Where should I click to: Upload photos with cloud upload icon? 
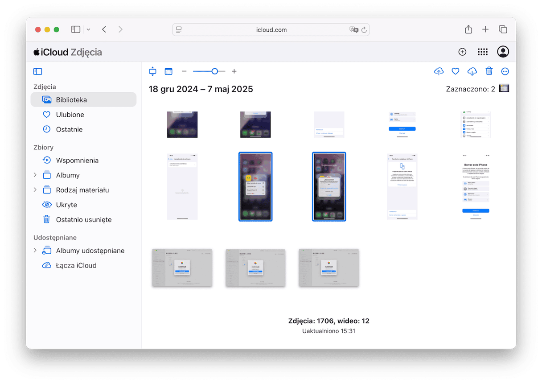[x=439, y=71]
